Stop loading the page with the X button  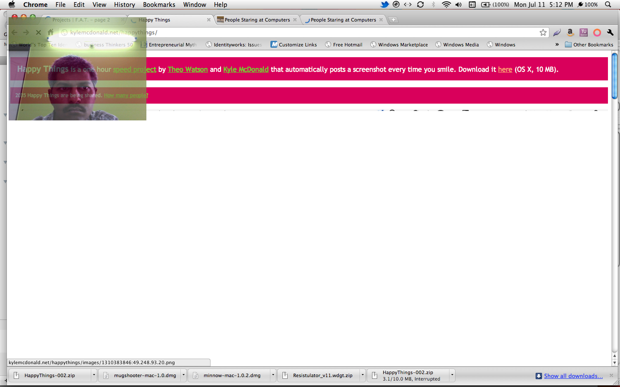click(38, 32)
